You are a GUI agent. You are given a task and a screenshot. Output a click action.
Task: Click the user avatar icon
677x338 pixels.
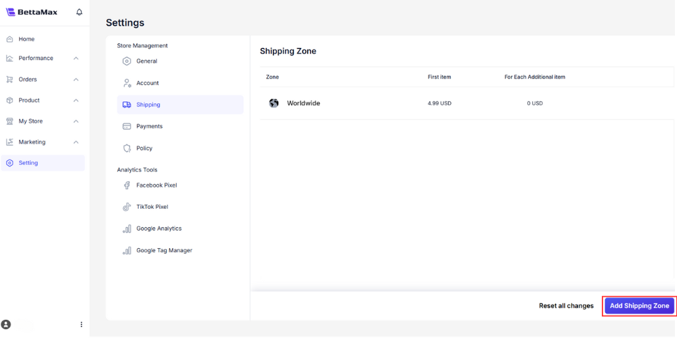[6, 324]
